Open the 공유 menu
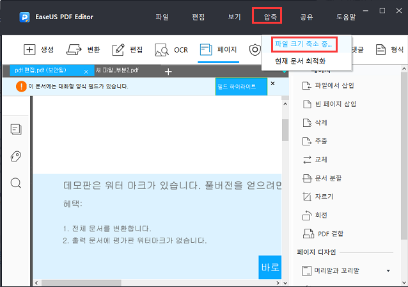Image resolution: width=408 pixels, height=287 pixels. (306, 17)
